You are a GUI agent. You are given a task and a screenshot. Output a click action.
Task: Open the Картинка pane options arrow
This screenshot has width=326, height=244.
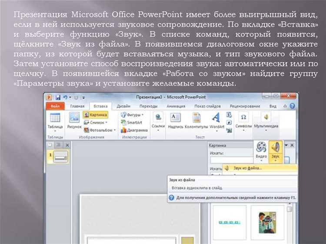[x=286, y=145]
